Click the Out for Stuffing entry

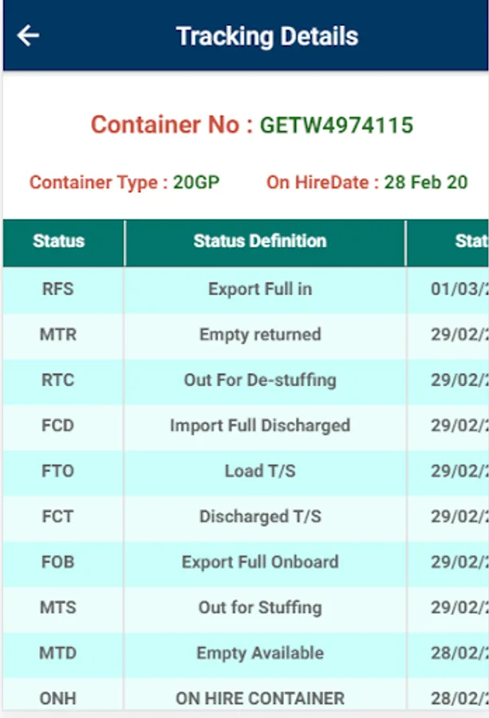coord(260,608)
